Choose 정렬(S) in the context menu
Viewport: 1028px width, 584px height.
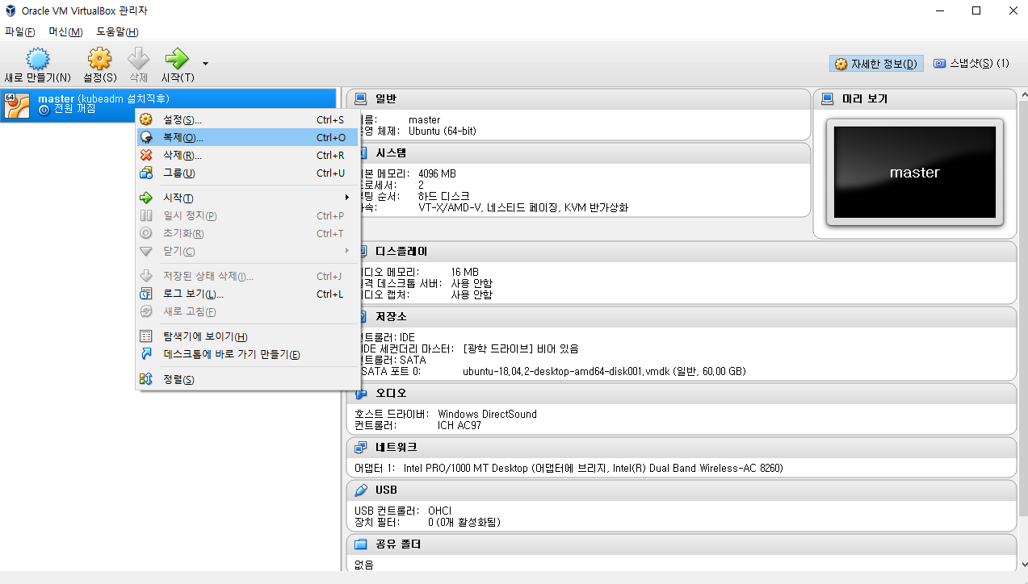[247, 379]
